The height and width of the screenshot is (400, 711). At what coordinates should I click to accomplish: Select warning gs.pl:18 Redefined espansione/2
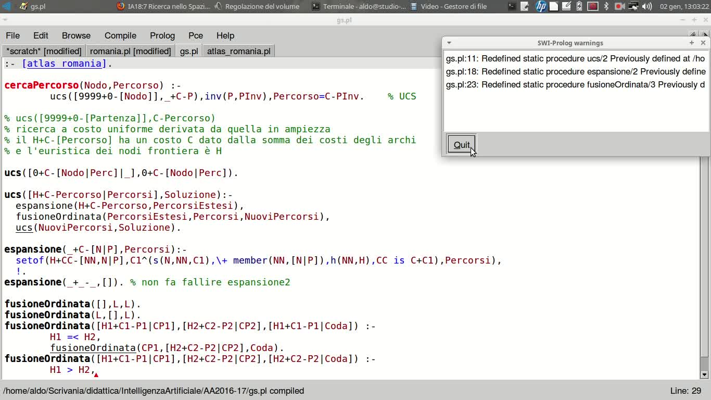pyautogui.click(x=576, y=72)
